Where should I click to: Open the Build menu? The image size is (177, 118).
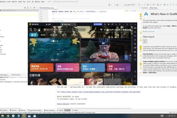pos(20,1)
